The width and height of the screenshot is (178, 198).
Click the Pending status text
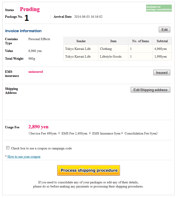(x=30, y=10)
